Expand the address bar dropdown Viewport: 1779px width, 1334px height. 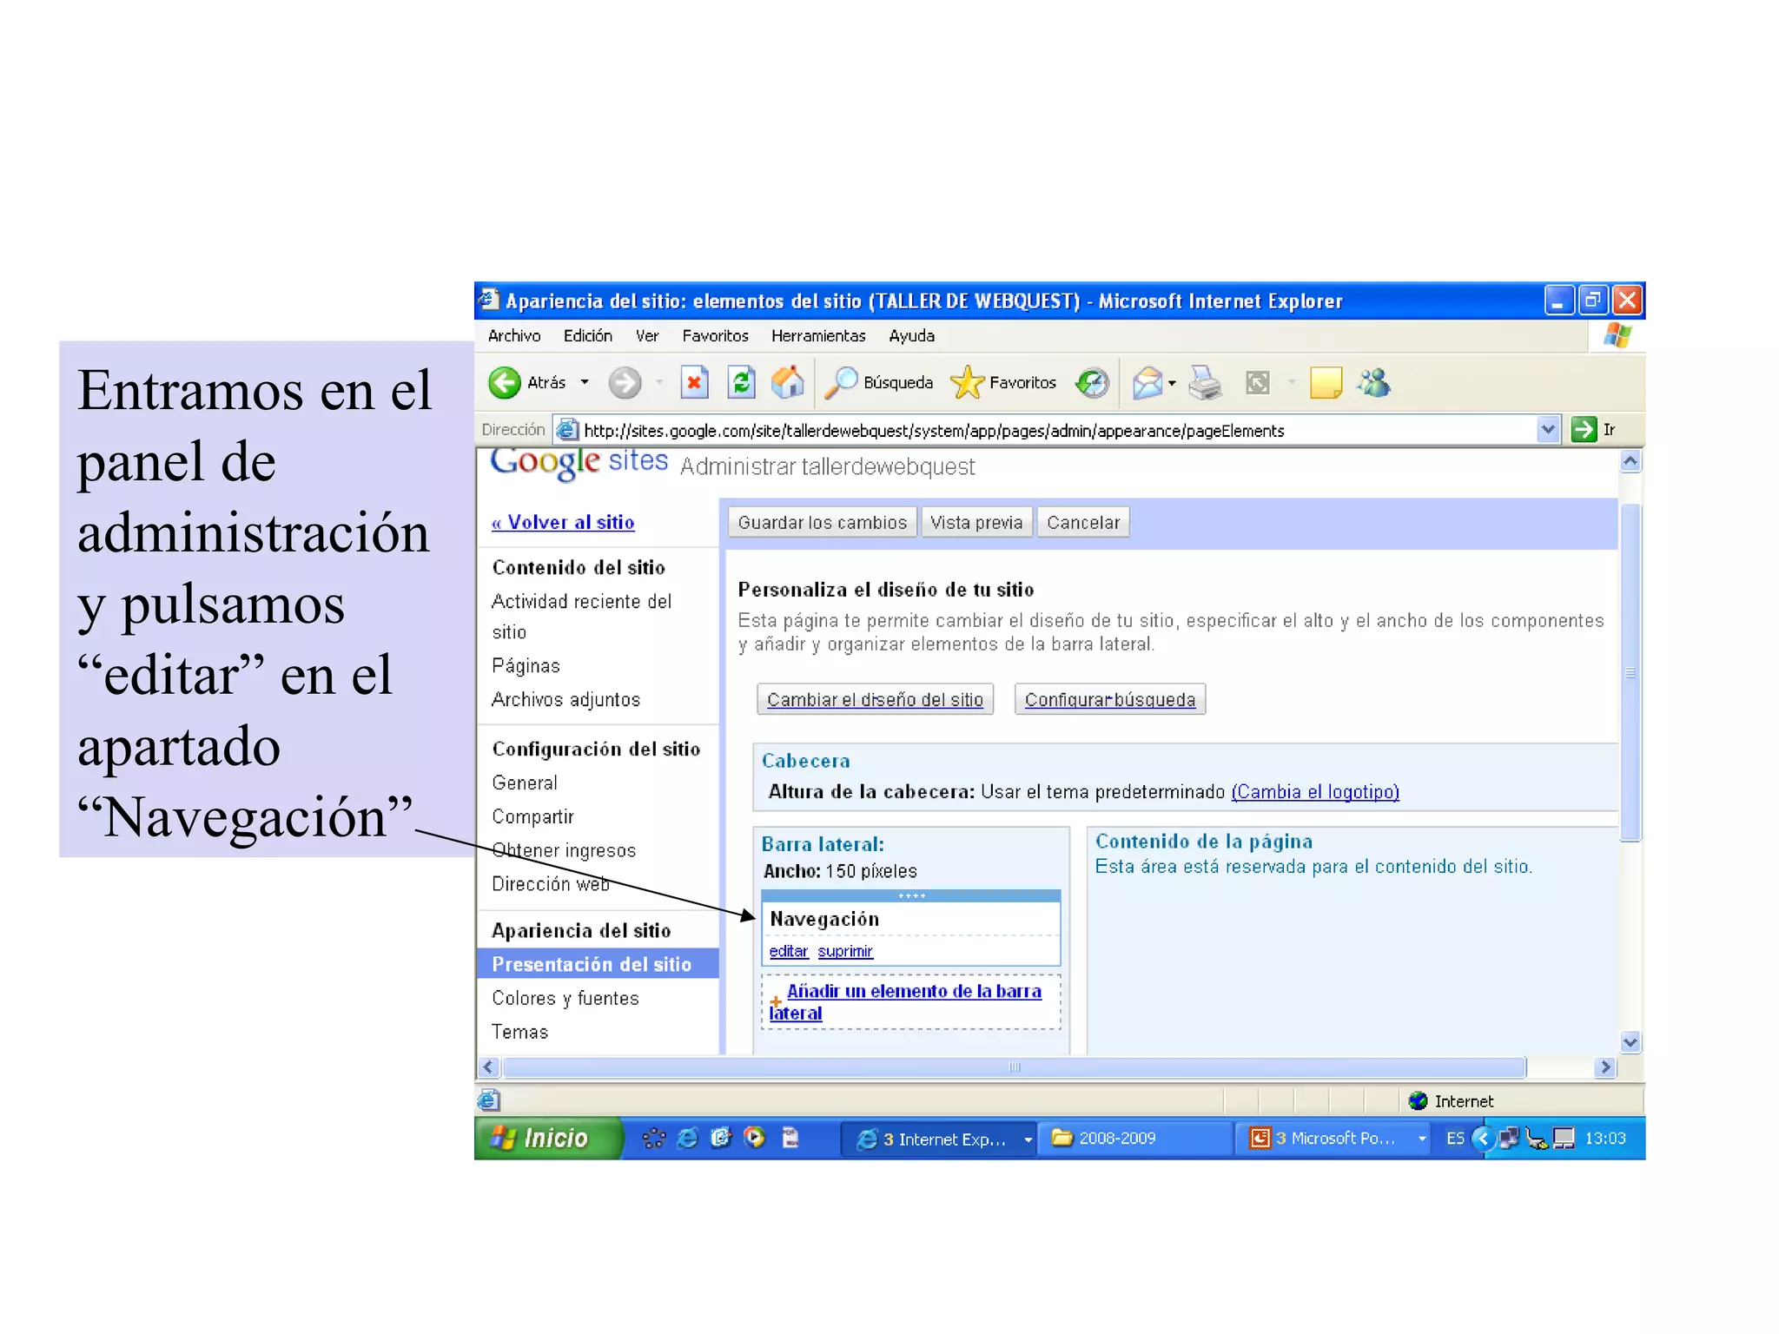coord(1548,430)
